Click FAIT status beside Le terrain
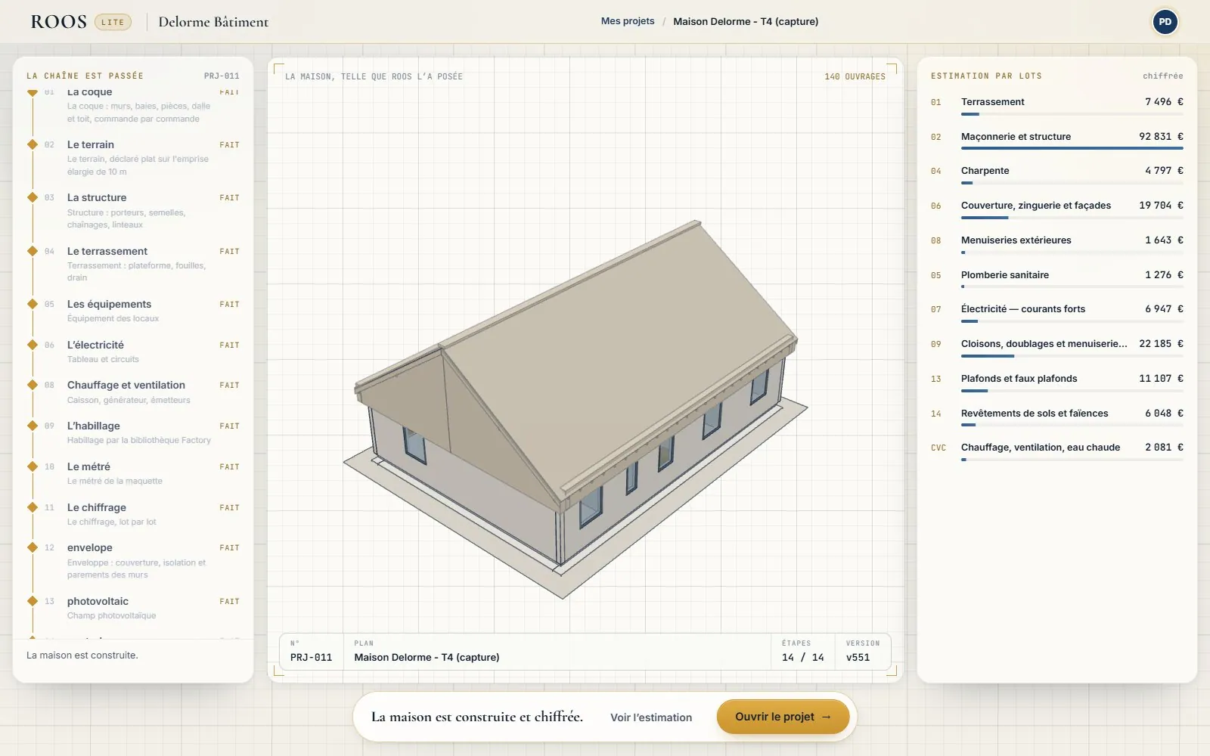 [x=229, y=144]
